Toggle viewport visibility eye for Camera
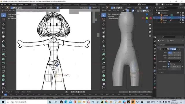Image resolution: width=185 pixels, height=104 pixels. [x=180, y=15]
